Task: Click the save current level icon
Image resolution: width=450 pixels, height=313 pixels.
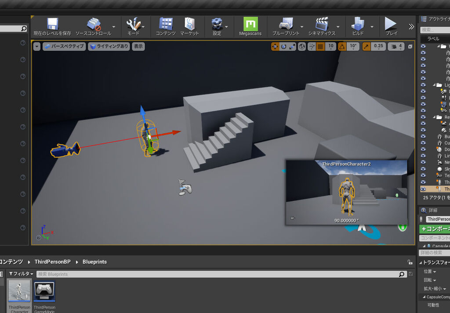Action: click(x=52, y=24)
